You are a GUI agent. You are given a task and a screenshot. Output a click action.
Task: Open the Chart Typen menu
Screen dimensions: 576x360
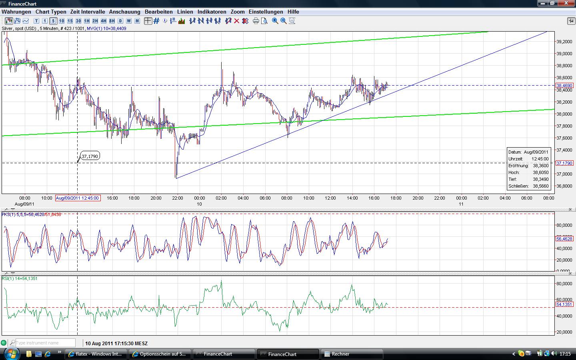point(51,12)
